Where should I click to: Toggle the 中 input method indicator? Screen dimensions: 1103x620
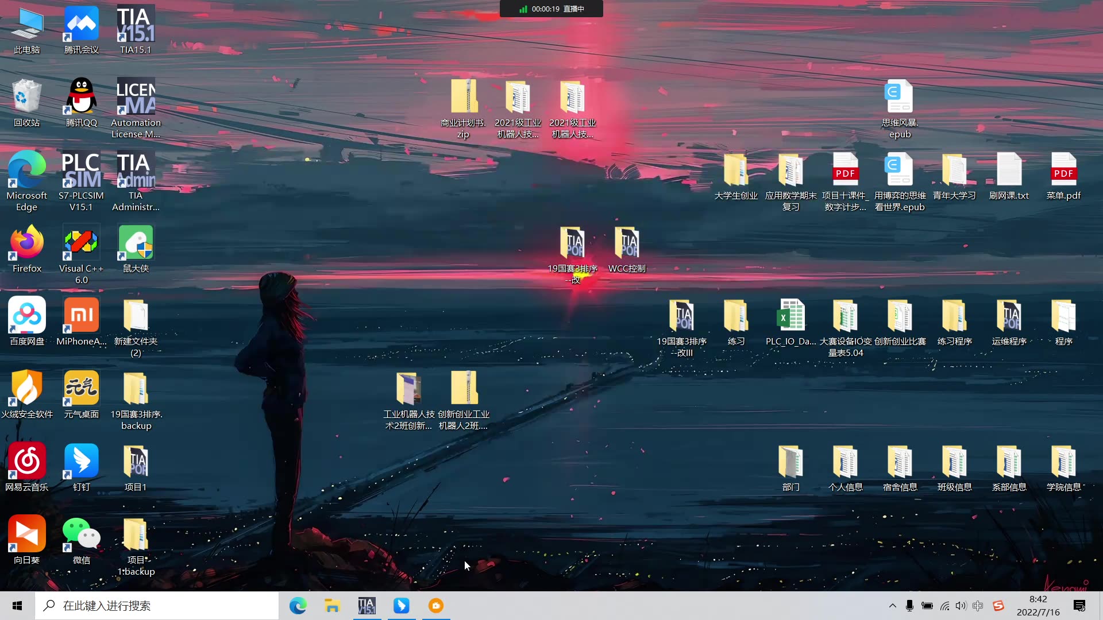point(978,606)
